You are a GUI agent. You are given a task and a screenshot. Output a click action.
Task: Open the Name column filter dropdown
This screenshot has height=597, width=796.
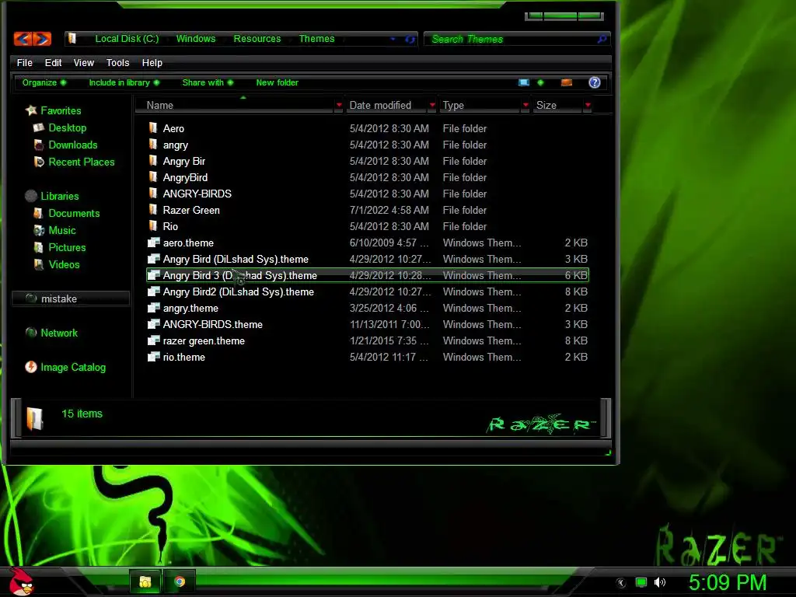click(x=339, y=105)
